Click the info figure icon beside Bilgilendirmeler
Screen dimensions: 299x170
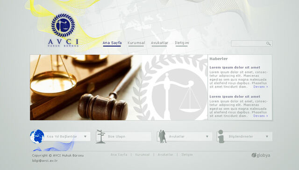click(x=221, y=136)
